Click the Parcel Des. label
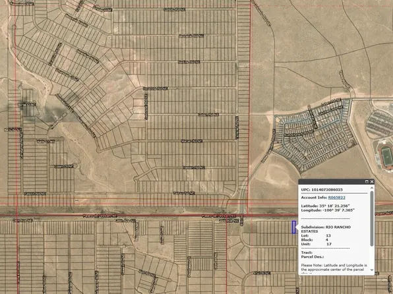Image resolution: width=393 pixels, height=294 pixels. click(x=313, y=257)
